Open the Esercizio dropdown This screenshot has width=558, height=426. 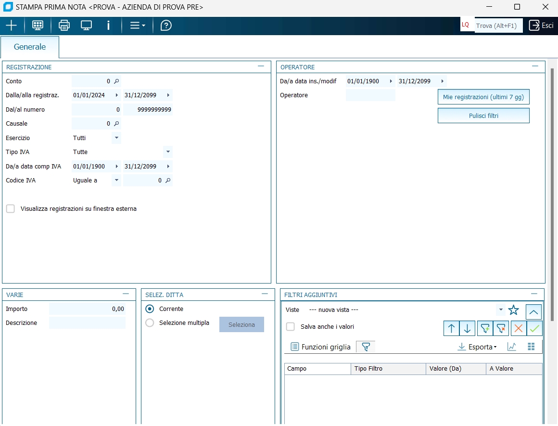pos(116,138)
